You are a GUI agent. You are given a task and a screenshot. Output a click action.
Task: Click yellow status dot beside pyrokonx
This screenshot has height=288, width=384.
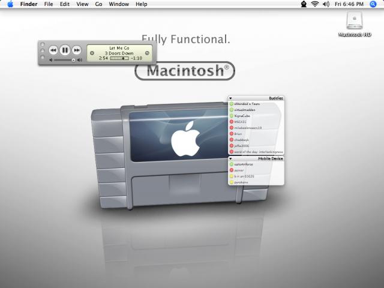[x=232, y=182]
